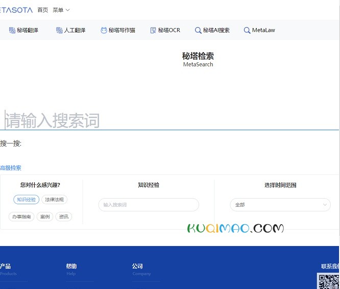
Task: Click the 秘塔OCR document icon
Action: click(x=153, y=30)
